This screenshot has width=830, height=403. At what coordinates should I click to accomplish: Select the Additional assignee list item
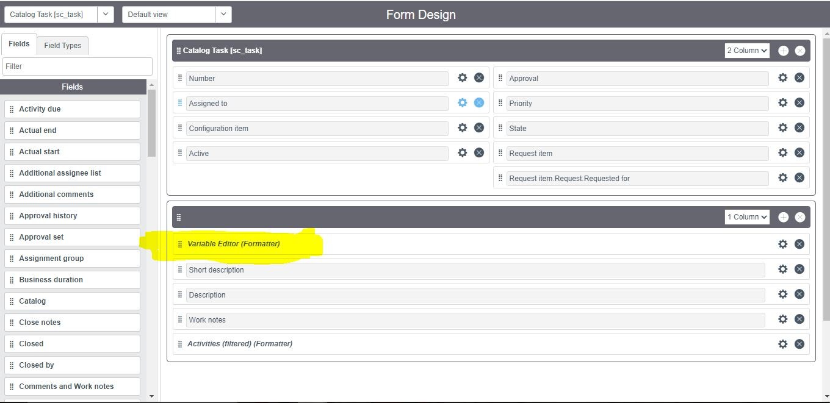[73, 173]
